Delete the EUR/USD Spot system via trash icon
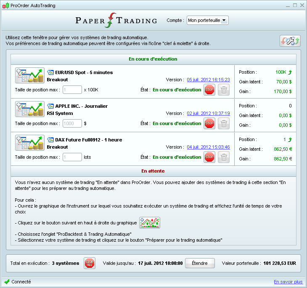 [224, 90]
